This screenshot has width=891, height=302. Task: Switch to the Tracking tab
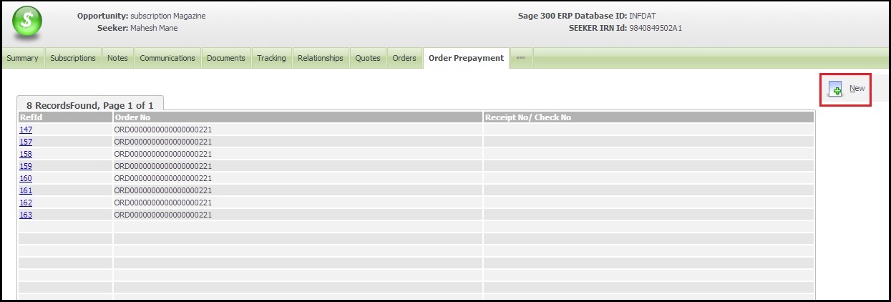tap(271, 58)
